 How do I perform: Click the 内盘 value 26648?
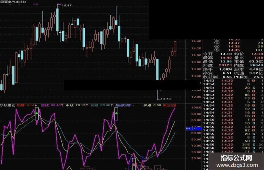click(x=256, y=65)
